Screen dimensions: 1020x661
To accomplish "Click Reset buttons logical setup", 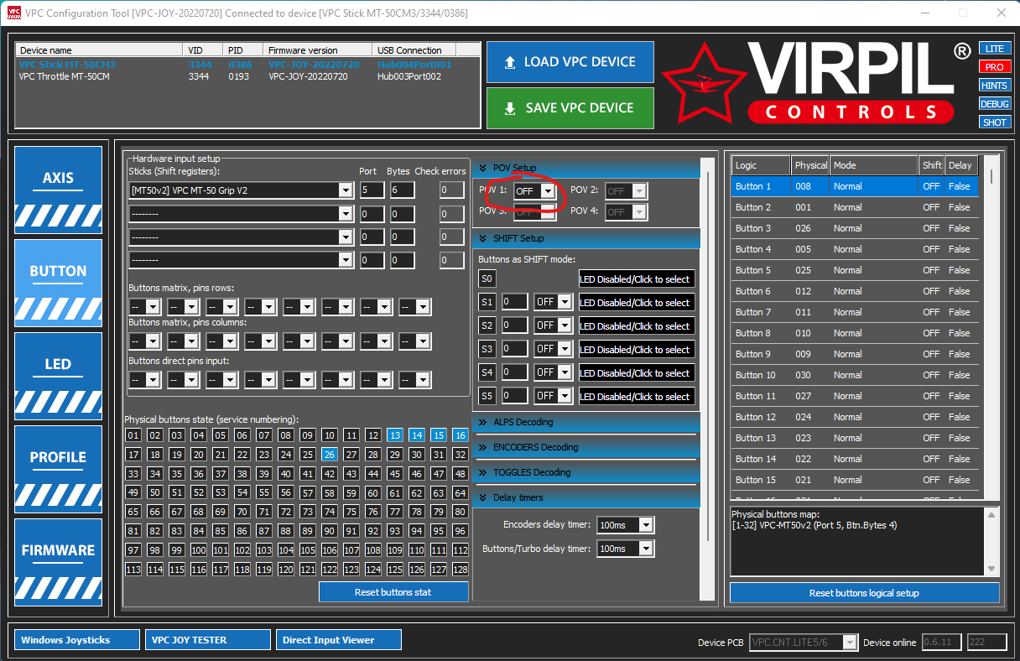I will [x=864, y=593].
